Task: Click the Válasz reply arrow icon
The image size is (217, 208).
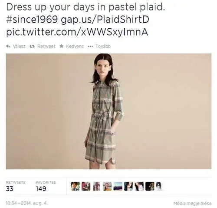Action: click(x=8, y=46)
